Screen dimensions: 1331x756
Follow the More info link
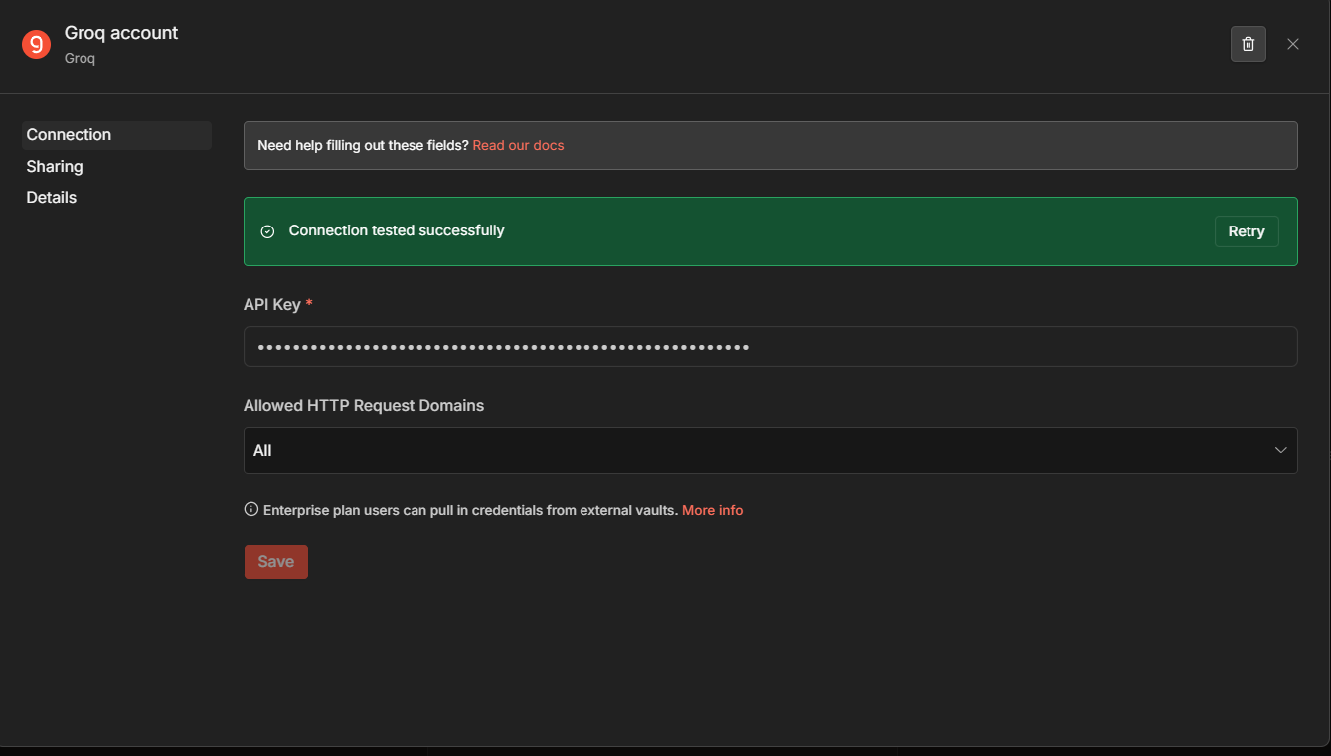712,510
